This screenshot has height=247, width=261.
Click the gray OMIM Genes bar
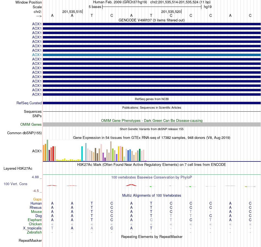tap(152, 125)
